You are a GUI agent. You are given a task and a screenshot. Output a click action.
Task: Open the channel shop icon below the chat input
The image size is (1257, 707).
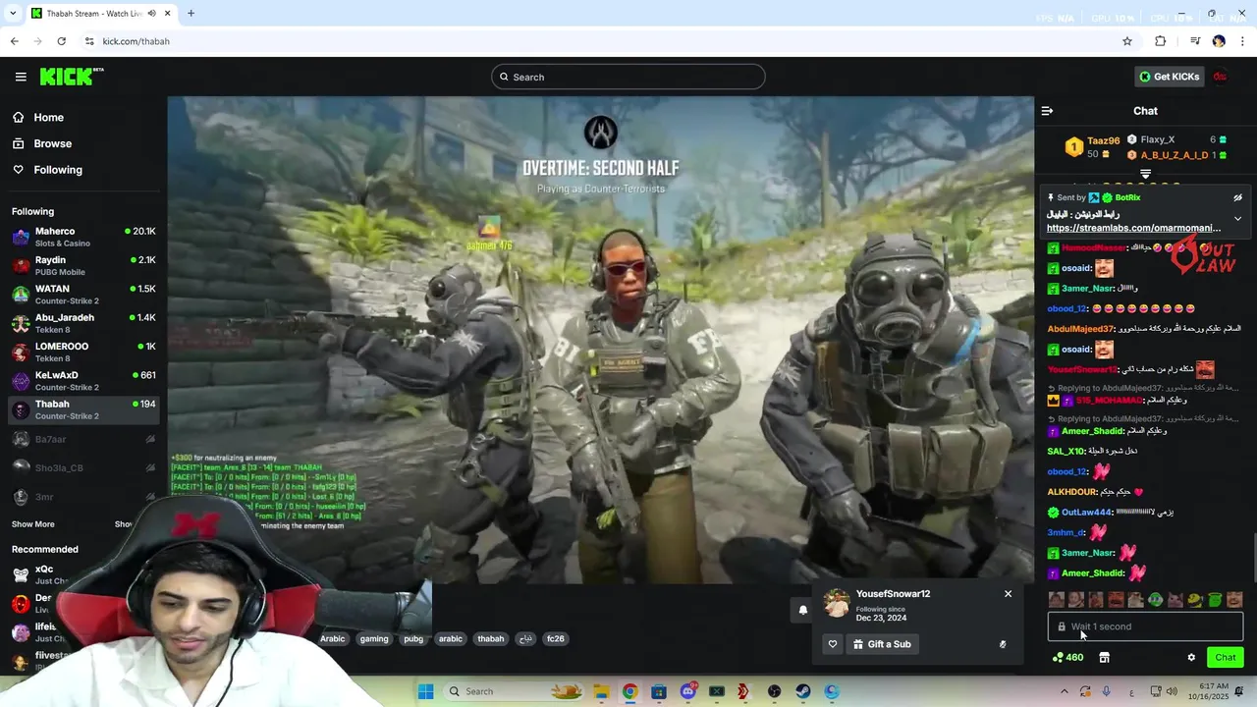(x=1104, y=657)
